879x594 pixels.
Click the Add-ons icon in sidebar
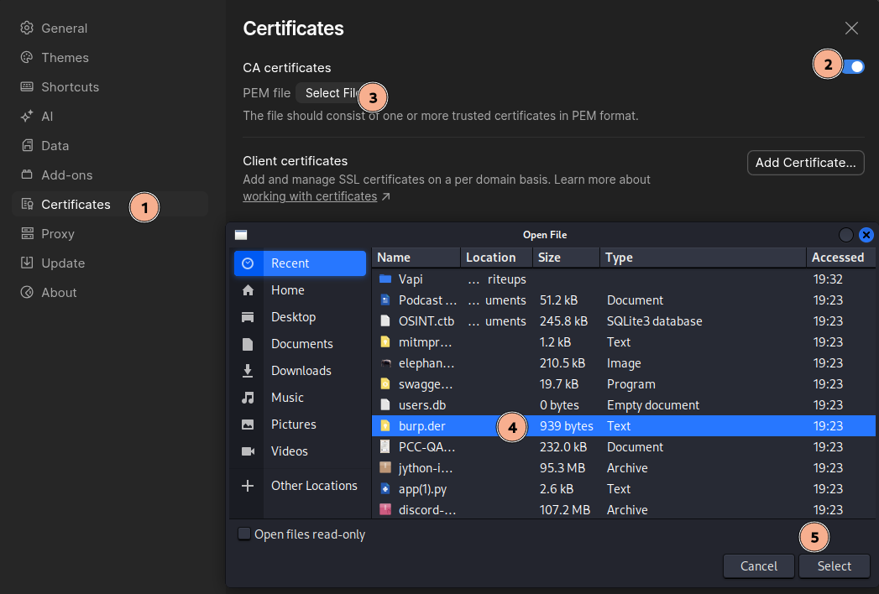[x=27, y=175]
